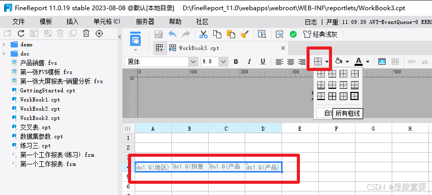The image size is (432, 195).
Task: Locate current template with target icon
Action: coord(99,34)
